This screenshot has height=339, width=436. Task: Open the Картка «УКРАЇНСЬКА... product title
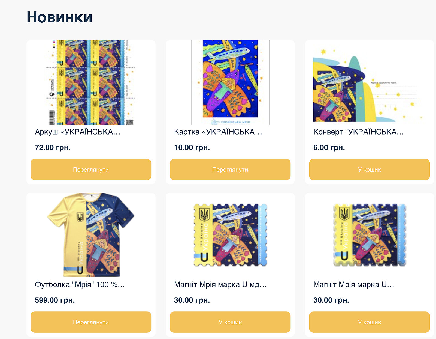click(x=218, y=132)
